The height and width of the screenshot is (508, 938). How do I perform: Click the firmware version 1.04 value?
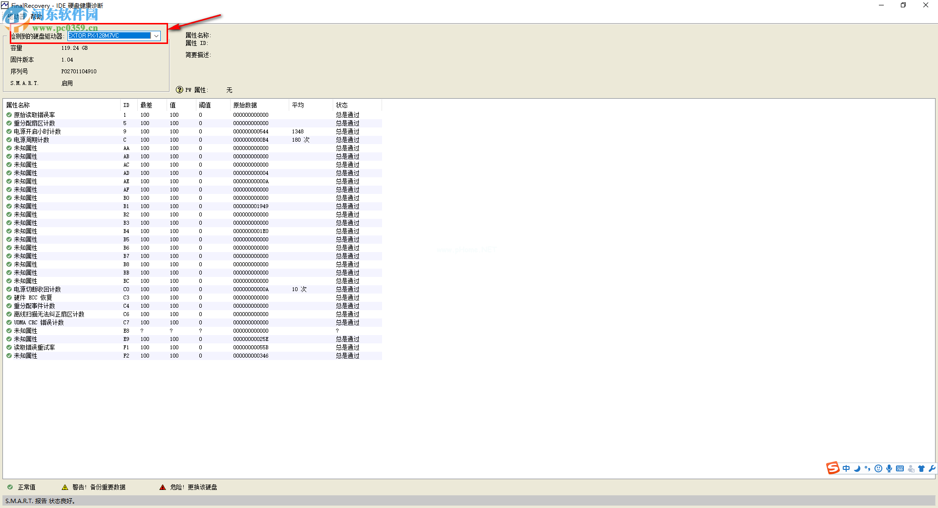pyautogui.click(x=67, y=60)
